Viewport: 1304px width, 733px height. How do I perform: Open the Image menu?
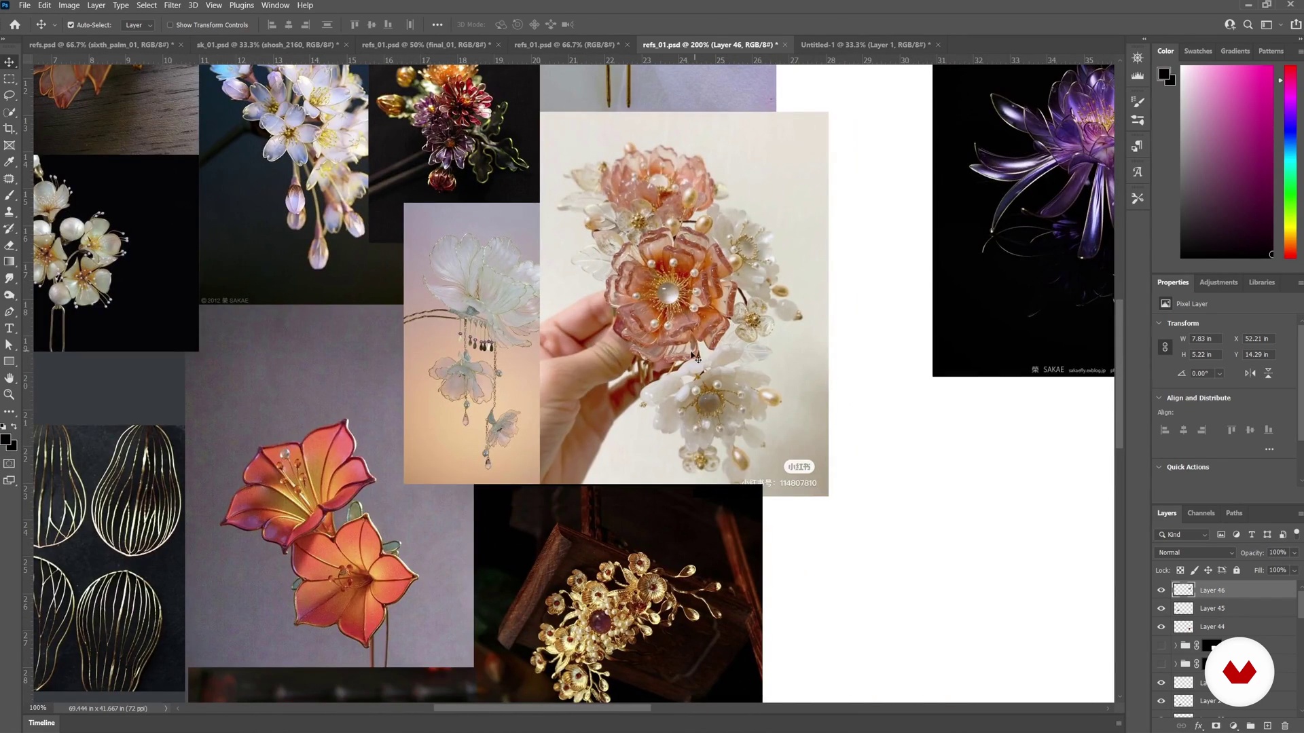(x=69, y=5)
